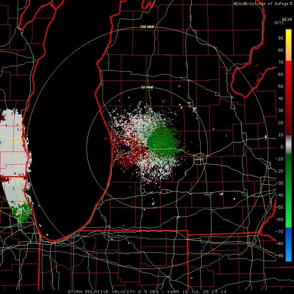
Task: Click the 0 value on the color scale
Action: [282, 147]
